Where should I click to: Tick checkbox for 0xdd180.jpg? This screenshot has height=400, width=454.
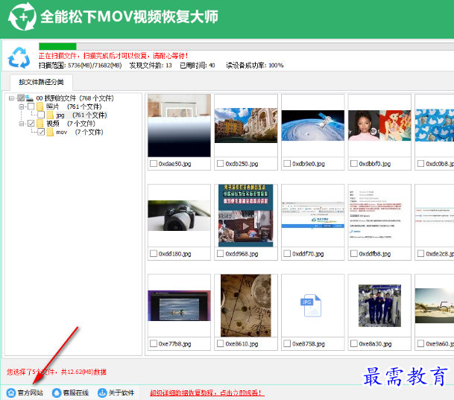click(x=154, y=254)
